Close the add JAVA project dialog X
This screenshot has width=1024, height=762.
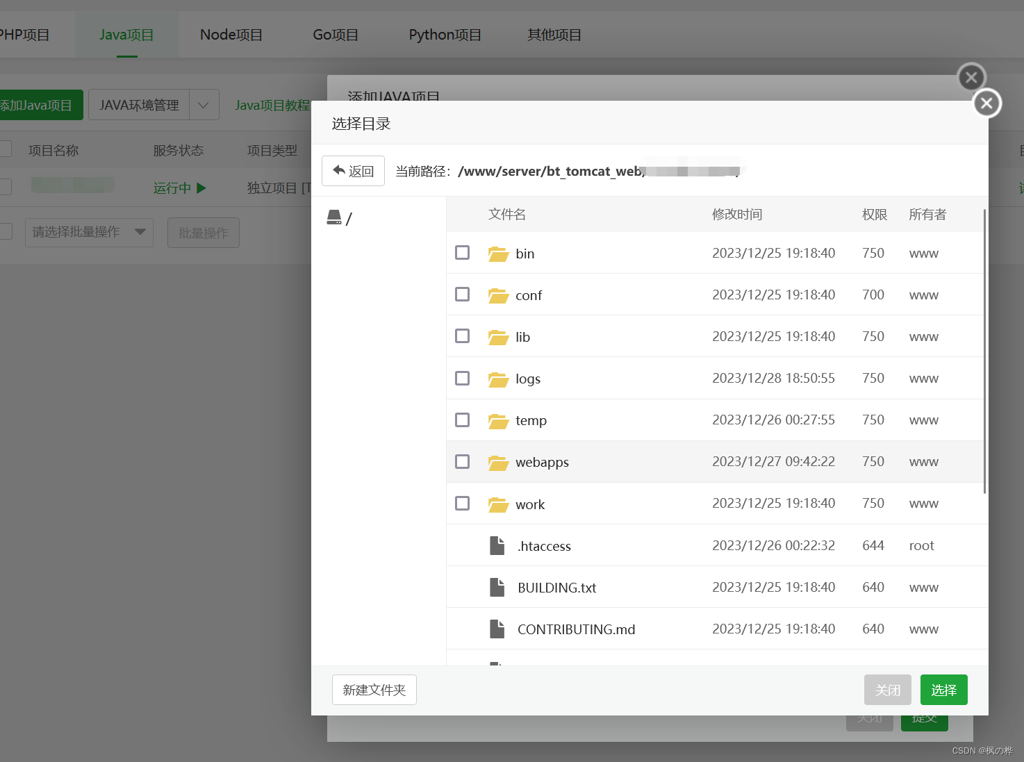tap(971, 77)
